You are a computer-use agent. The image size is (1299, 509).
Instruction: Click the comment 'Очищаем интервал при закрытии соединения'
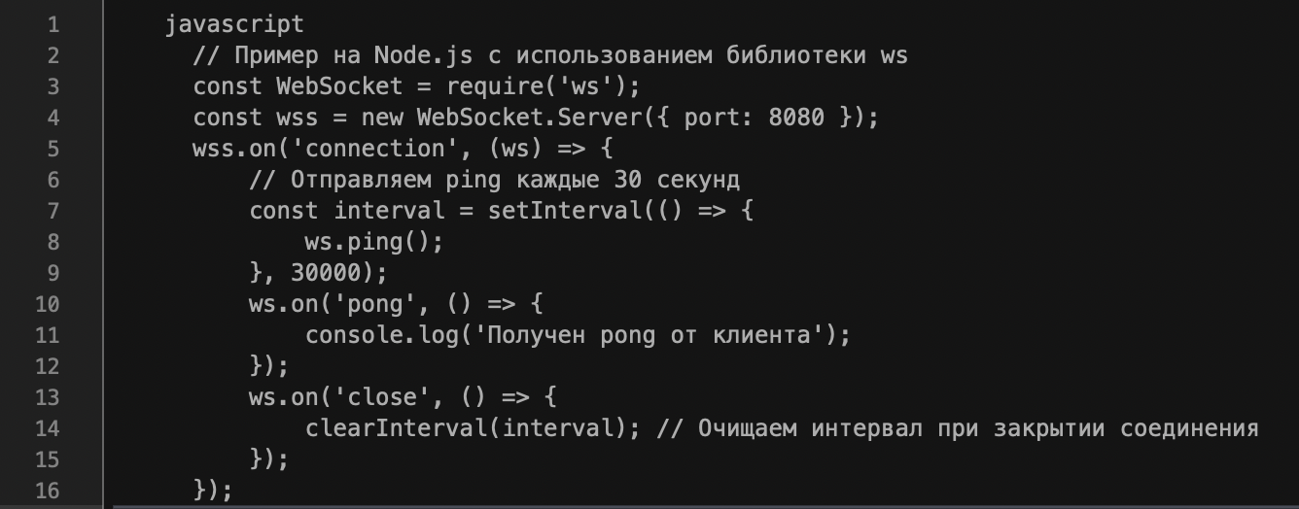958,428
